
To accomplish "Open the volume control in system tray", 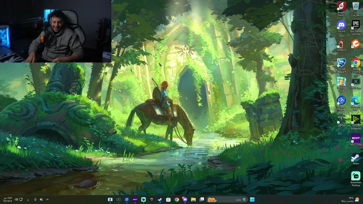I will tap(16, 200).
